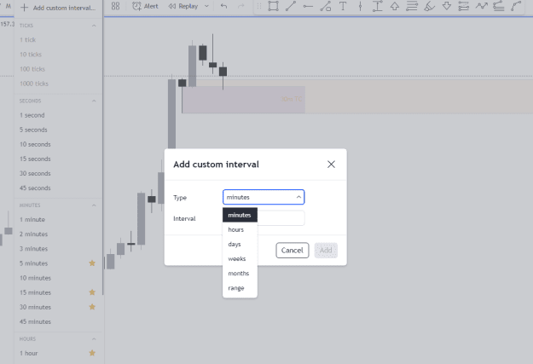The height and width of the screenshot is (364, 533).
Task: Click the disabled 1 tick interval
Action: [58, 40]
